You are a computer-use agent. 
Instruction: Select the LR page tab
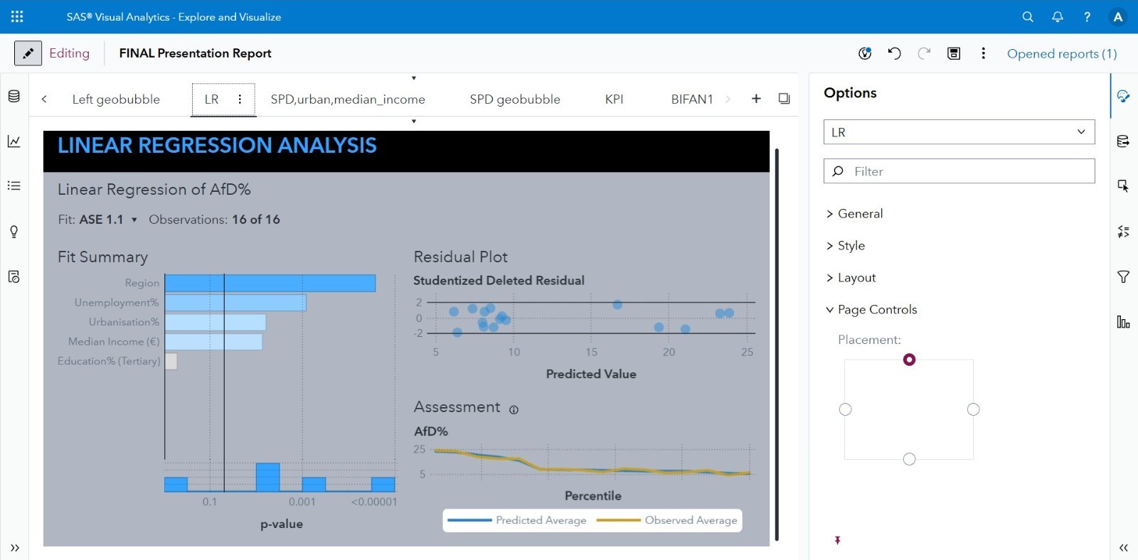coord(212,99)
